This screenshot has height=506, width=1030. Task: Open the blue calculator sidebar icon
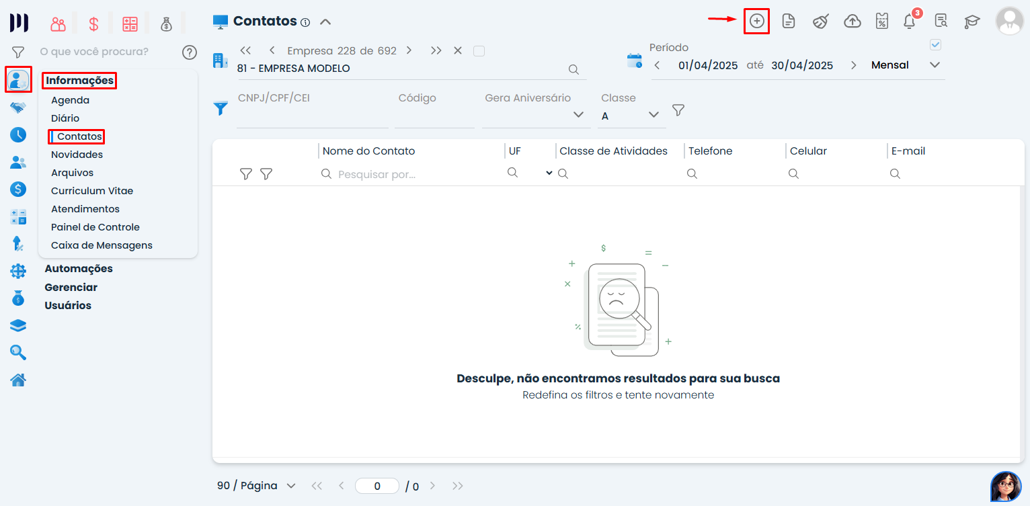tap(18, 217)
